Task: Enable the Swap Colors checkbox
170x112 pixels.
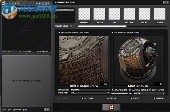Action: point(113,90)
